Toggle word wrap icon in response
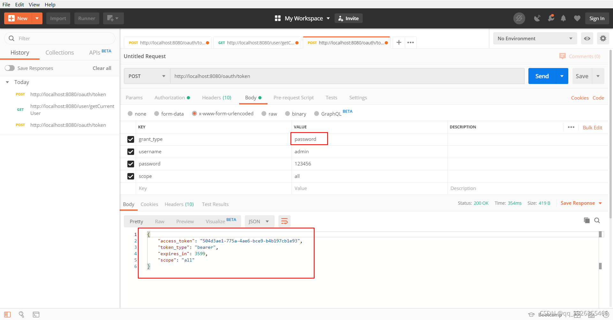Viewport: 613px width, 320px height. click(284, 221)
